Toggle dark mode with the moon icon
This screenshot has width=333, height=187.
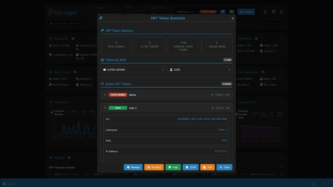[282, 12]
